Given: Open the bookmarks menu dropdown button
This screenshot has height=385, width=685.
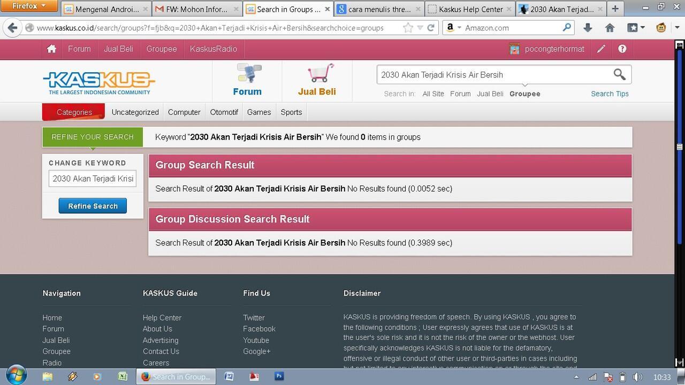Looking at the screenshot, I should (635, 28).
